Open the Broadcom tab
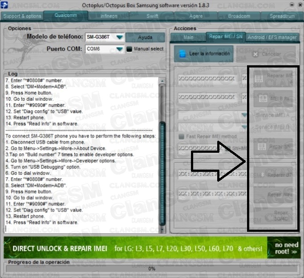The image size is (304, 278). 239,16
